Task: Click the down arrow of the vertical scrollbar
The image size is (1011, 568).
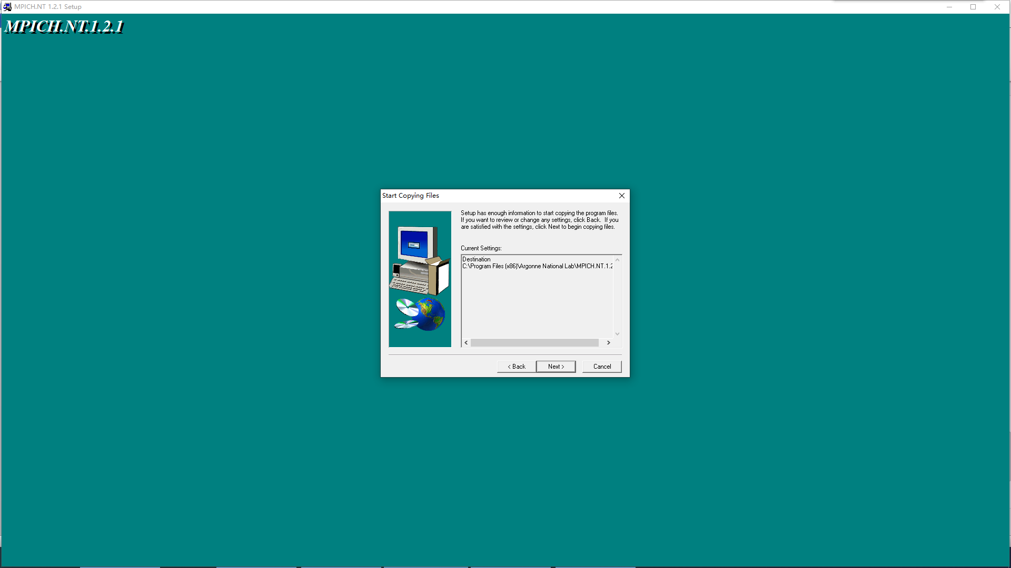Action: pos(617,333)
